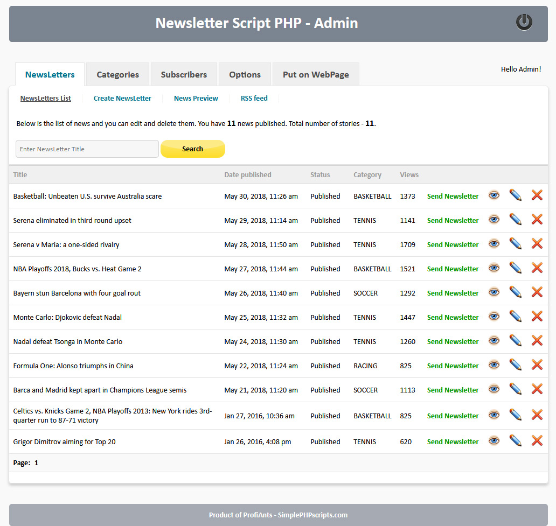
Task: Toggle eye view for "Barca and Madrid" story
Action: (x=494, y=389)
